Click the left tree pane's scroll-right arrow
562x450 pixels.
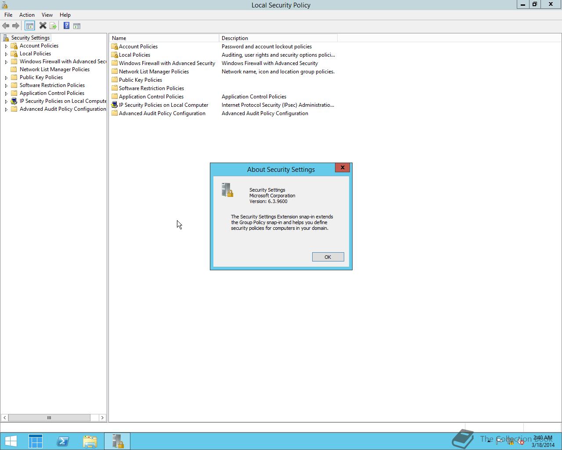tap(102, 417)
